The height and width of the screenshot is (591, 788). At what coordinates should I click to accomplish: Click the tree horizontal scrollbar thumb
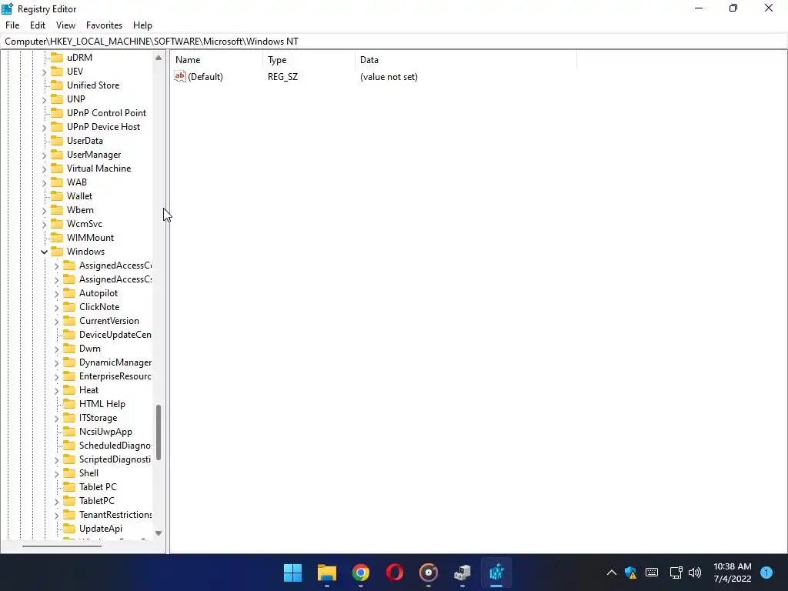(x=62, y=546)
